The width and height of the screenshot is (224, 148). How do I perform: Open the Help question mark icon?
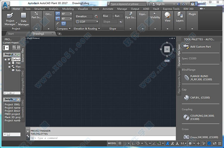click(x=193, y=4)
